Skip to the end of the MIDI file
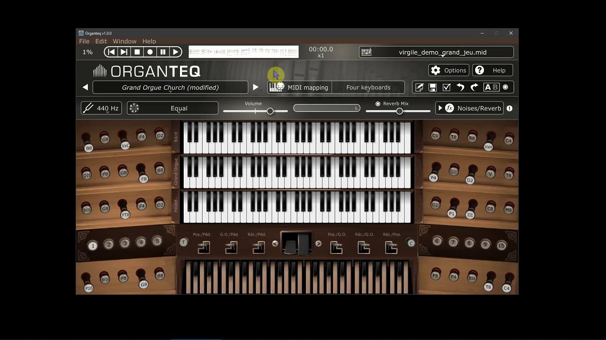The image size is (606, 340). [x=124, y=52]
